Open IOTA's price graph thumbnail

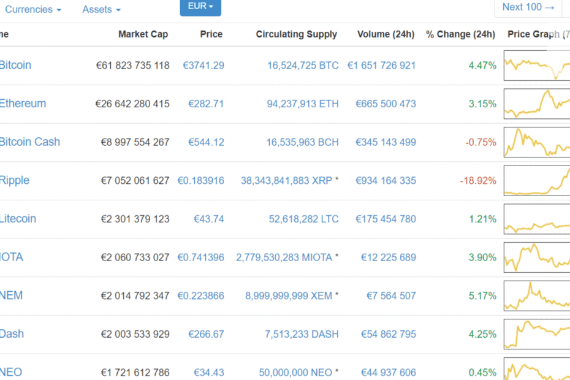point(537,257)
